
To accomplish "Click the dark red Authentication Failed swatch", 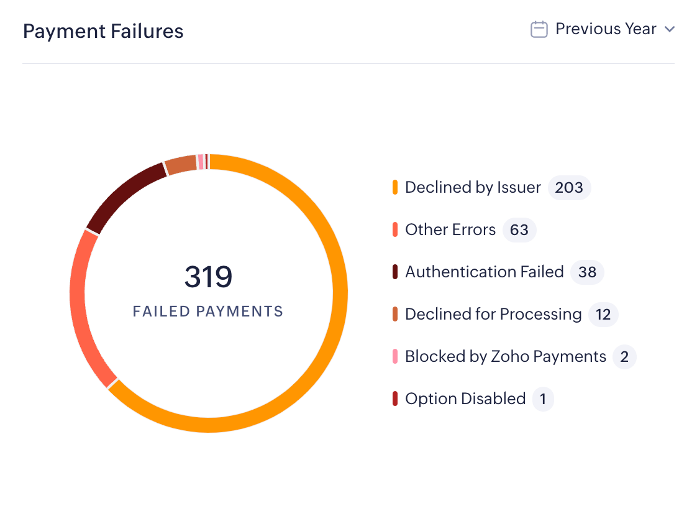I will pos(395,272).
